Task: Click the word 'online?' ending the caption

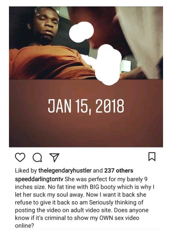Action: (24, 226)
